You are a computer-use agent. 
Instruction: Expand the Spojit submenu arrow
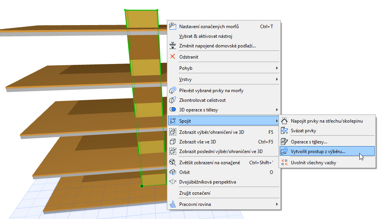(277, 121)
